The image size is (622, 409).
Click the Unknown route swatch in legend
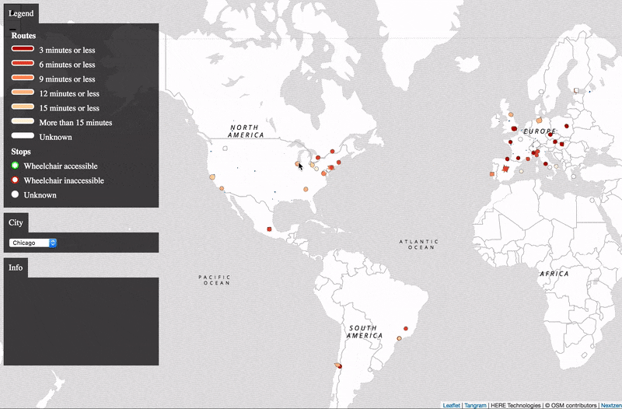point(23,135)
